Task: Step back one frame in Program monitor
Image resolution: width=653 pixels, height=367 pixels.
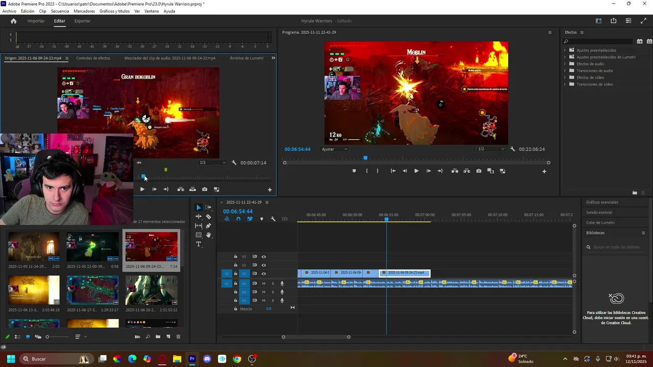Action: 405,171
